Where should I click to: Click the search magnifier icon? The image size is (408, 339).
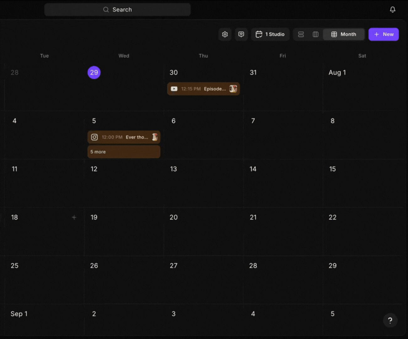(106, 10)
